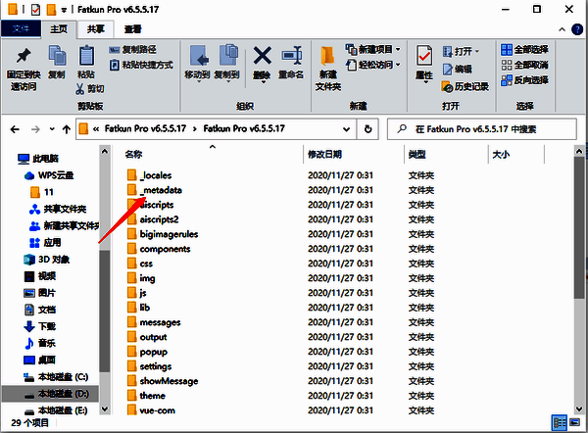The height and width of the screenshot is (433, 588).
Task: Choose Copy path (复制路径)
Action: (132, 50)
